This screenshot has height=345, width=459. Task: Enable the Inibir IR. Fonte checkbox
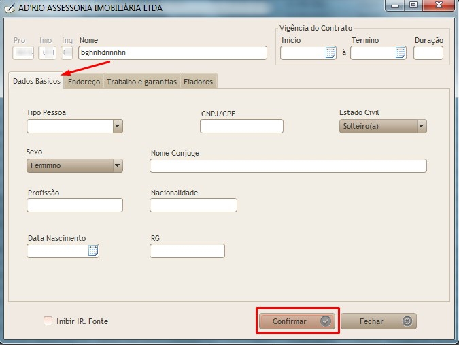48,321
